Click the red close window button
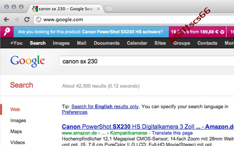The image size is (234, 146). tap(7, 7)
